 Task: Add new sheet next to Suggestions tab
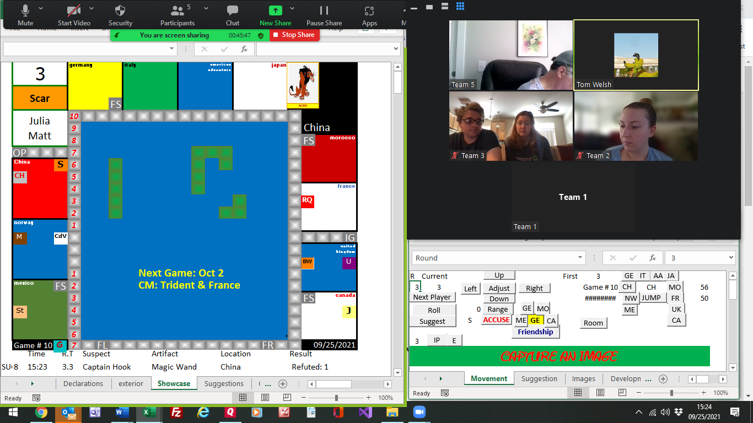tap(283, 384)
